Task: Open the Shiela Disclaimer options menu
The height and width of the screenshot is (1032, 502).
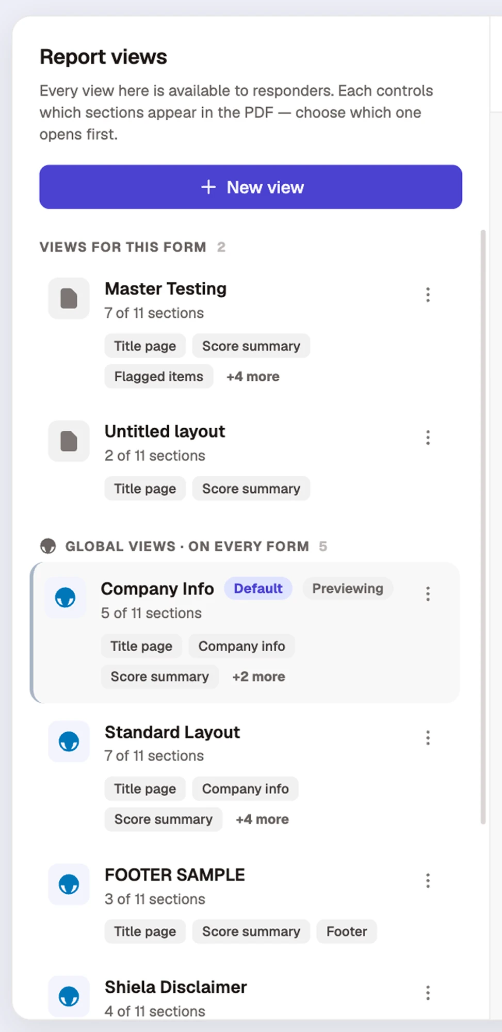Action: 428,993
